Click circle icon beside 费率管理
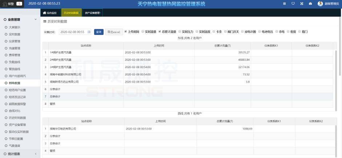342x158 pixels. pyautogui.click(x=6, y=55)
